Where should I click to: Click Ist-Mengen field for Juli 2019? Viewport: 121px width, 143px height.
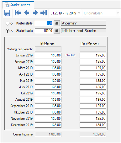(48, 93)
